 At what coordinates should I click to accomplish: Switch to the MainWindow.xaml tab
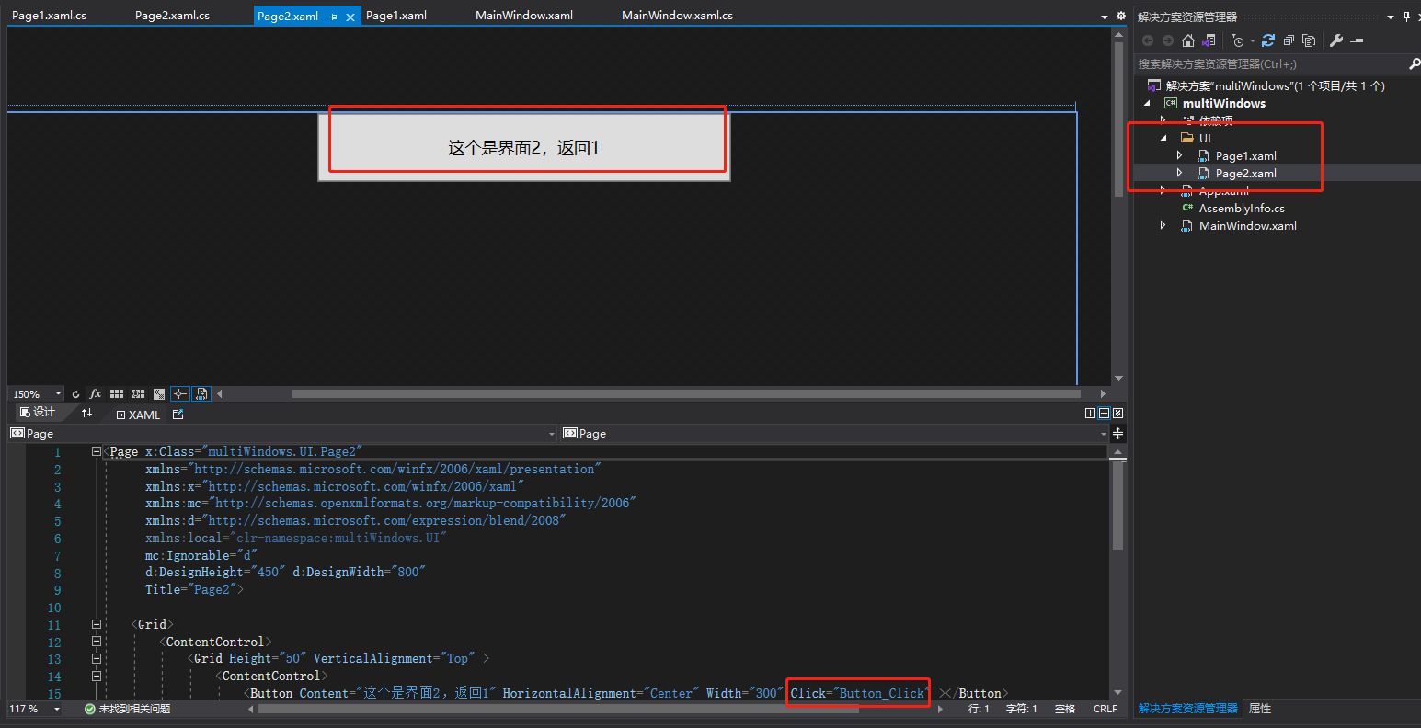[x=524, y=15]
